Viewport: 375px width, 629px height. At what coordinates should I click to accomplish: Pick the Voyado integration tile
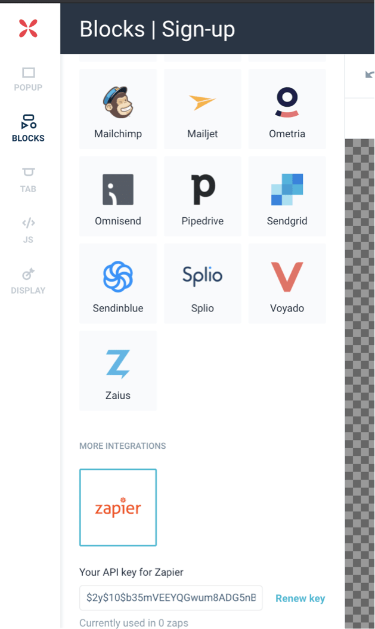point(287,283)
